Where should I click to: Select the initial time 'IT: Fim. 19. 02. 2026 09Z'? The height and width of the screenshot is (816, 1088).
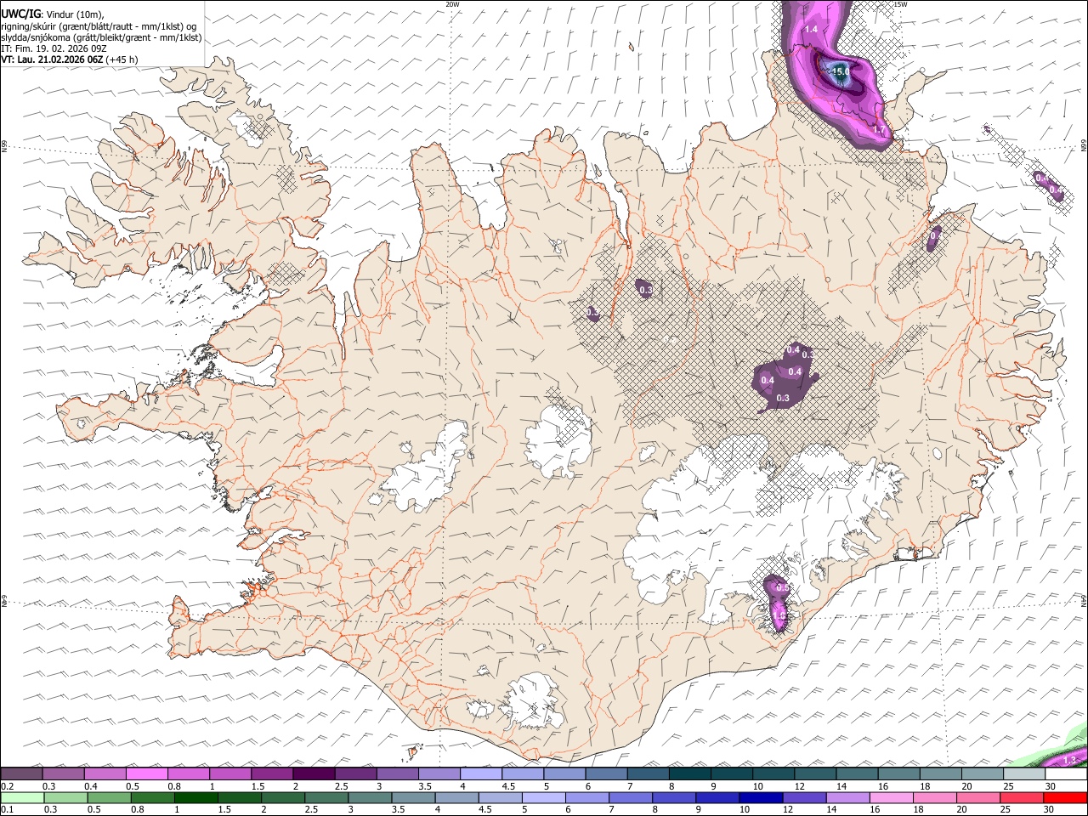click(x=54, y=48)
